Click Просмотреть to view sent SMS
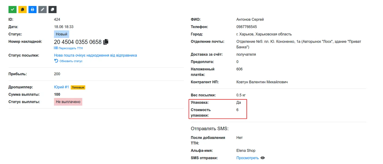383x164 pixels. (248, 158)
